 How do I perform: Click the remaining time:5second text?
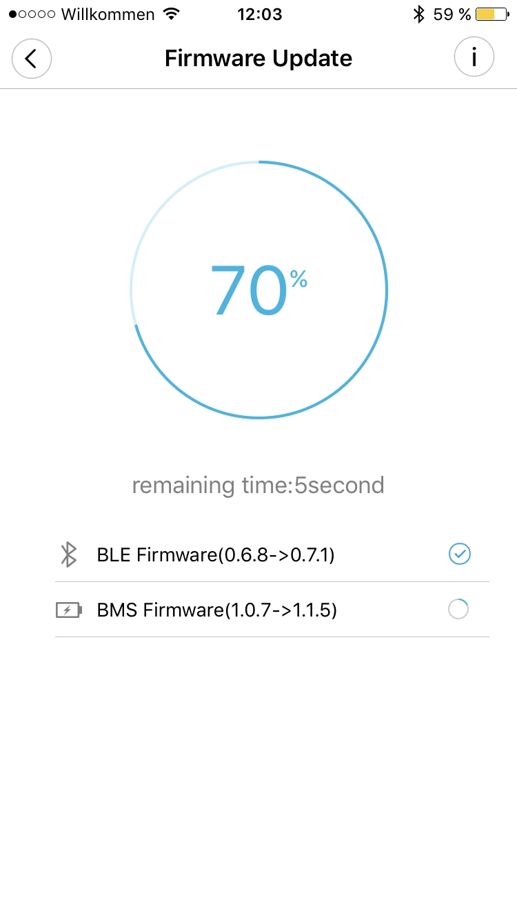tap(258, 486)
